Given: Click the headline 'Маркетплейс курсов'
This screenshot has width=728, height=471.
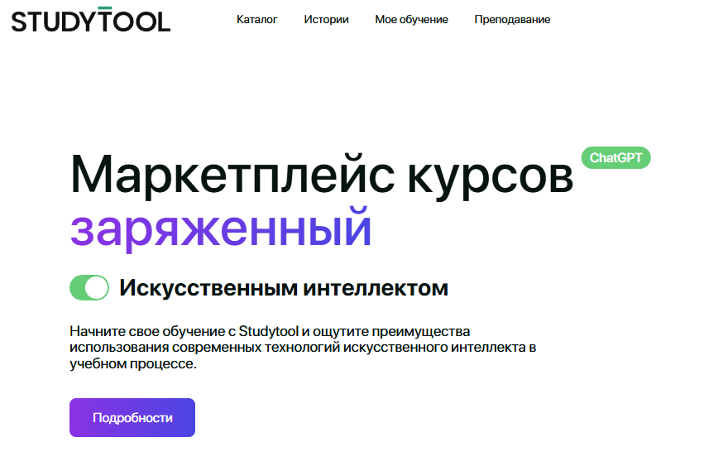Looking at the screenshot, I should [322, 176].
